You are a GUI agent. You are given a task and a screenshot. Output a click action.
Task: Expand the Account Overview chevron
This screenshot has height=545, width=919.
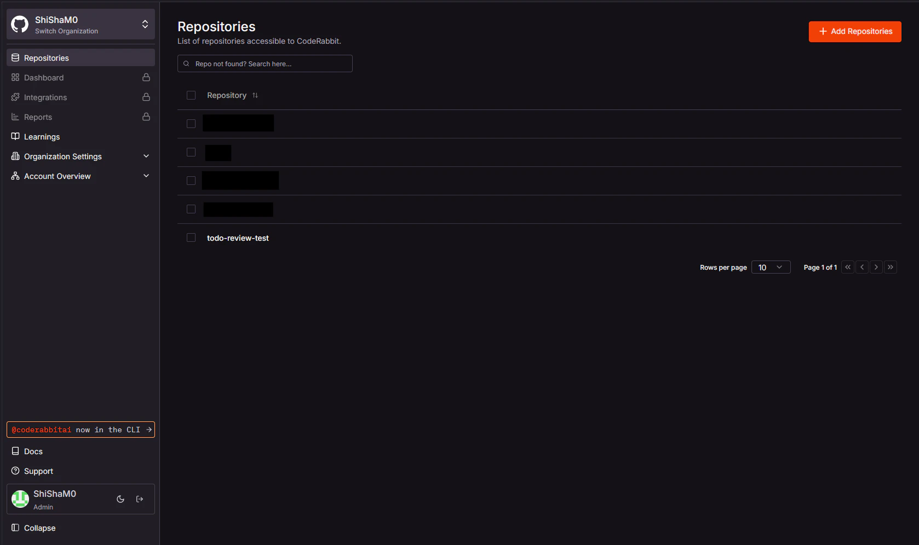[x=146, y=176]
